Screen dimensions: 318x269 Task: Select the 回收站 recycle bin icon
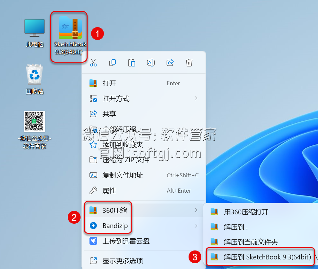click(35, 79)
